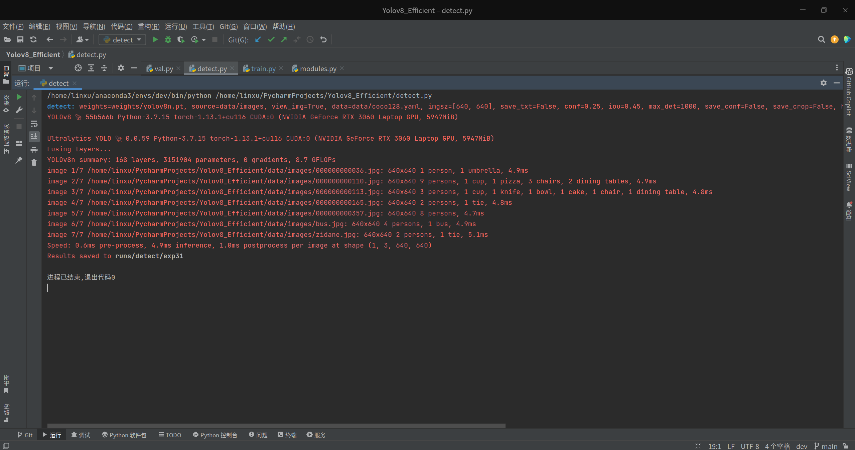Switch to the train.py editor tab
This screenshot has height=450, width=855.
tap(263, 68)
